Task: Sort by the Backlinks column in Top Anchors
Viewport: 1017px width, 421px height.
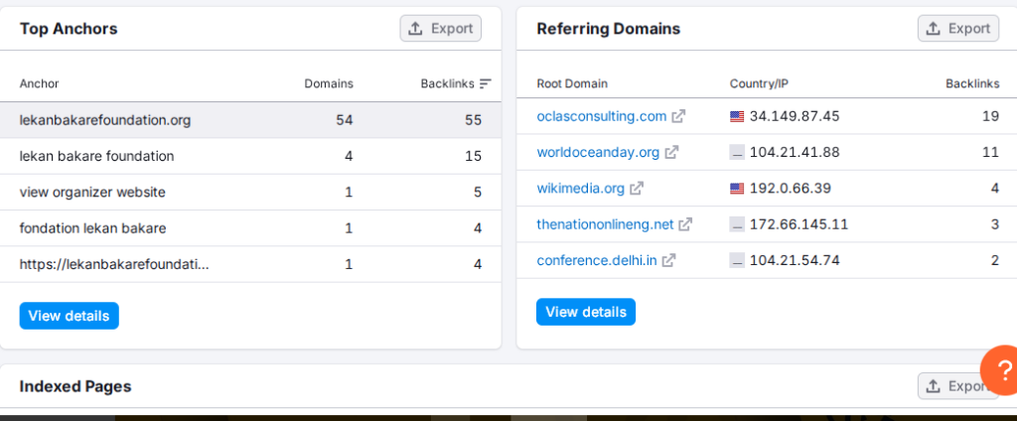Action: [x=448, y=83]
